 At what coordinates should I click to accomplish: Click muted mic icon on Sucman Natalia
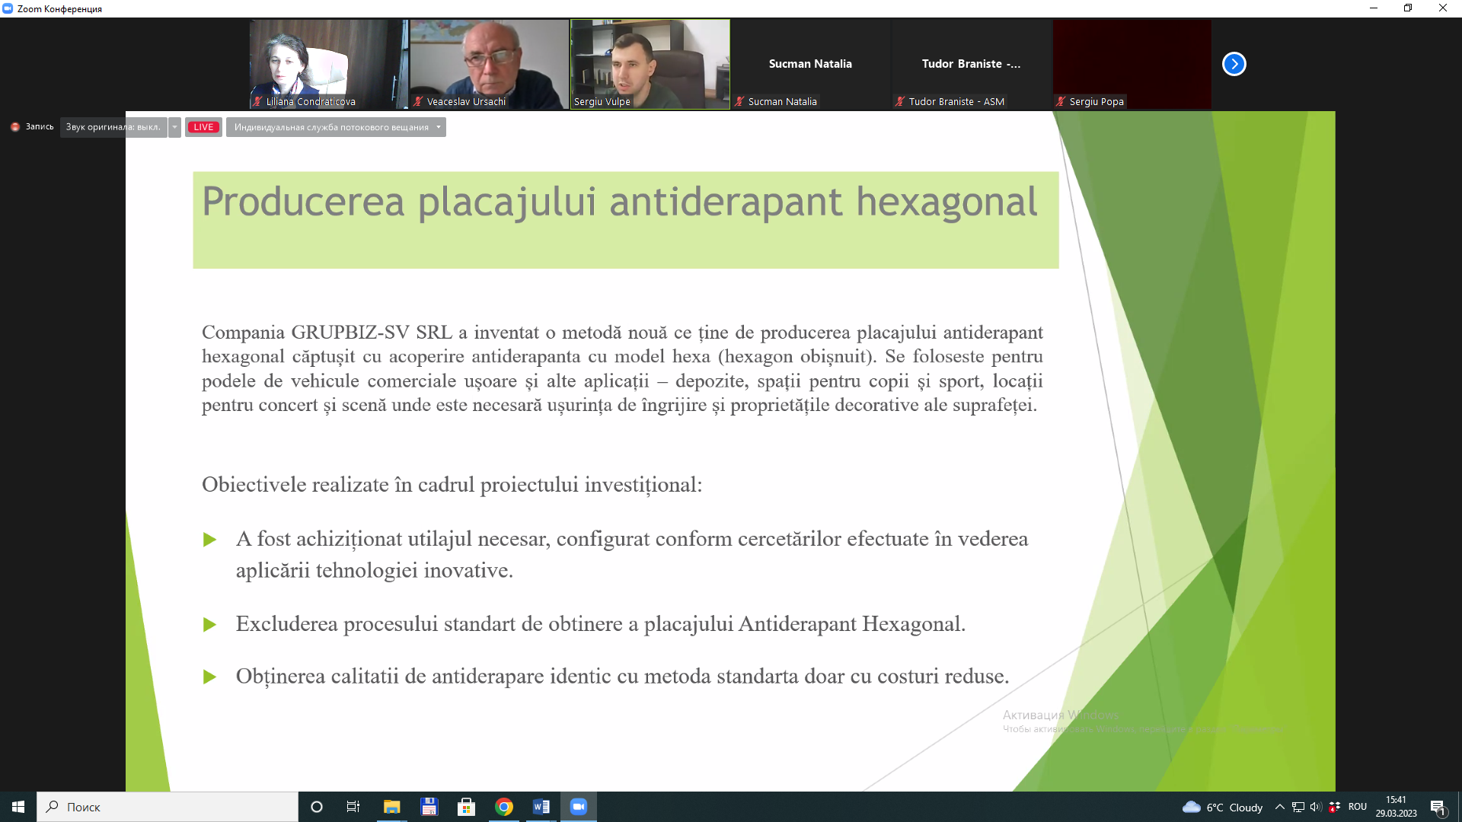click(x=739, y=101)
